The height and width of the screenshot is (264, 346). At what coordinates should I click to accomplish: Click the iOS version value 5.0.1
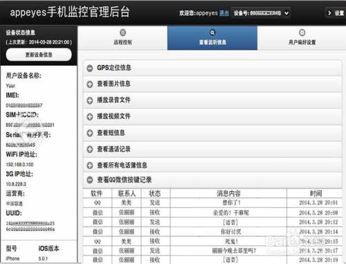43,258
